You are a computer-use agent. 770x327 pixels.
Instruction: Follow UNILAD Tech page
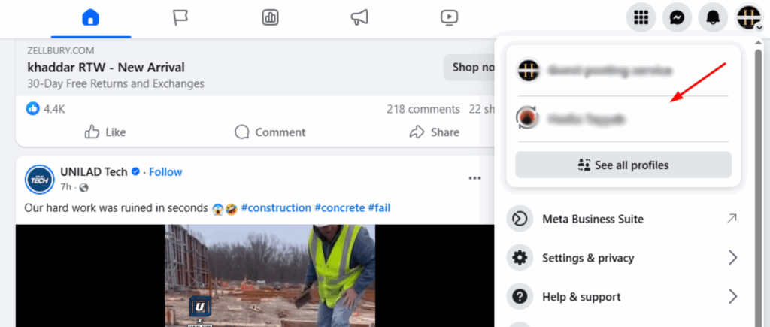coord(166,172)
